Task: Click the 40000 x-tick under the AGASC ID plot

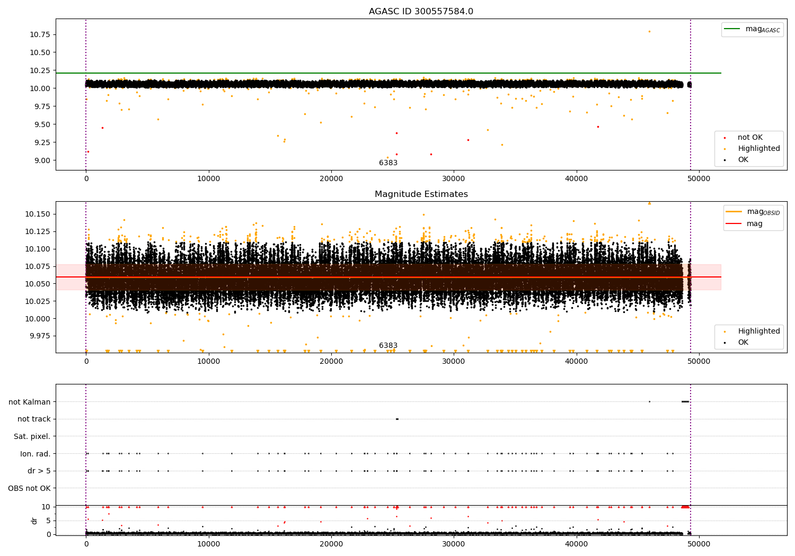Action: coord(576,179)
